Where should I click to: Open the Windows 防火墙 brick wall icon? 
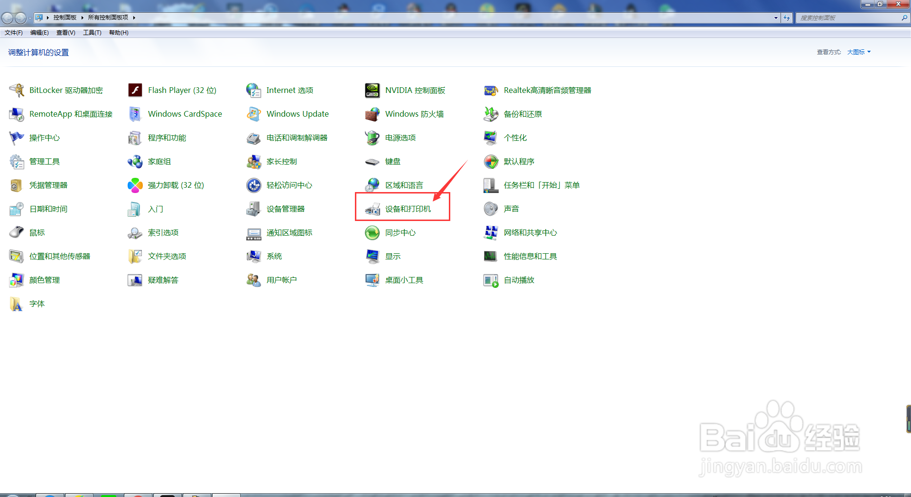click(x=372, y=114)
